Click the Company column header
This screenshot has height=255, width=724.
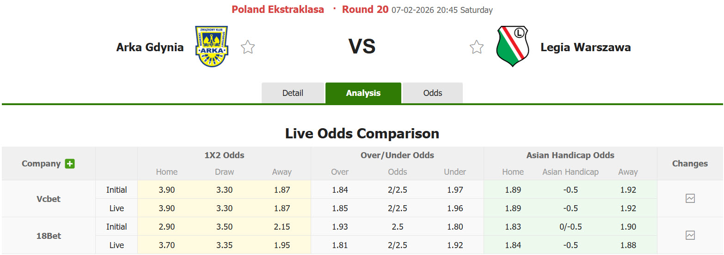point(41,164)
